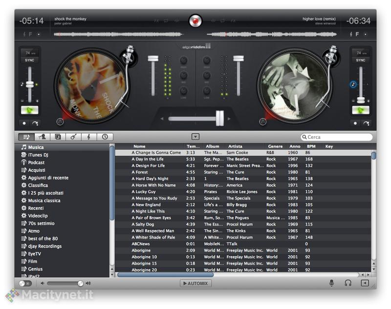Viewport: 391px width, 309px height.
Task: Select Musica in the sidebar
Action: [x=62, y=147]
